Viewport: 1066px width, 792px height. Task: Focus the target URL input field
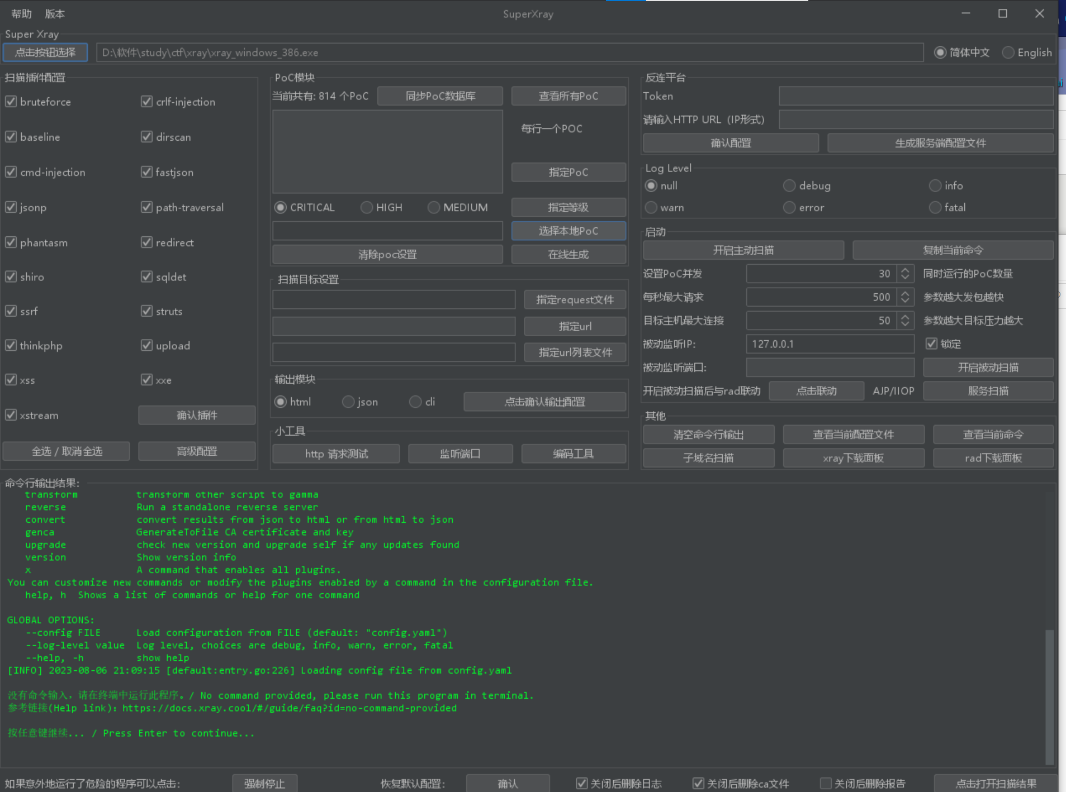pyautogui.click(x=394, y=326)
